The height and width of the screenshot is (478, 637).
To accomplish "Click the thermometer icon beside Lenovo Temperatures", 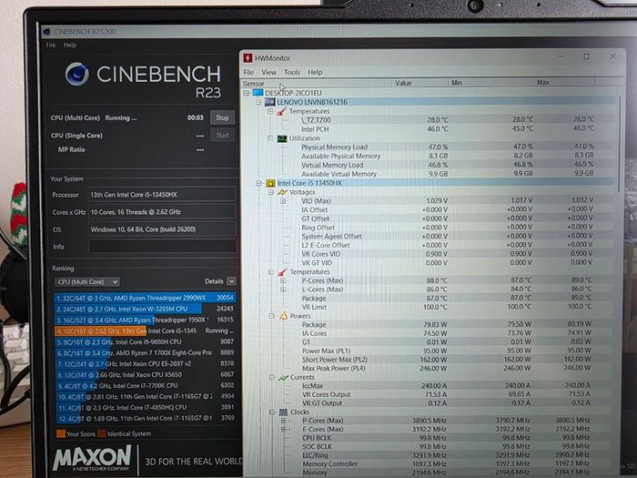I will tap(281, 111).
